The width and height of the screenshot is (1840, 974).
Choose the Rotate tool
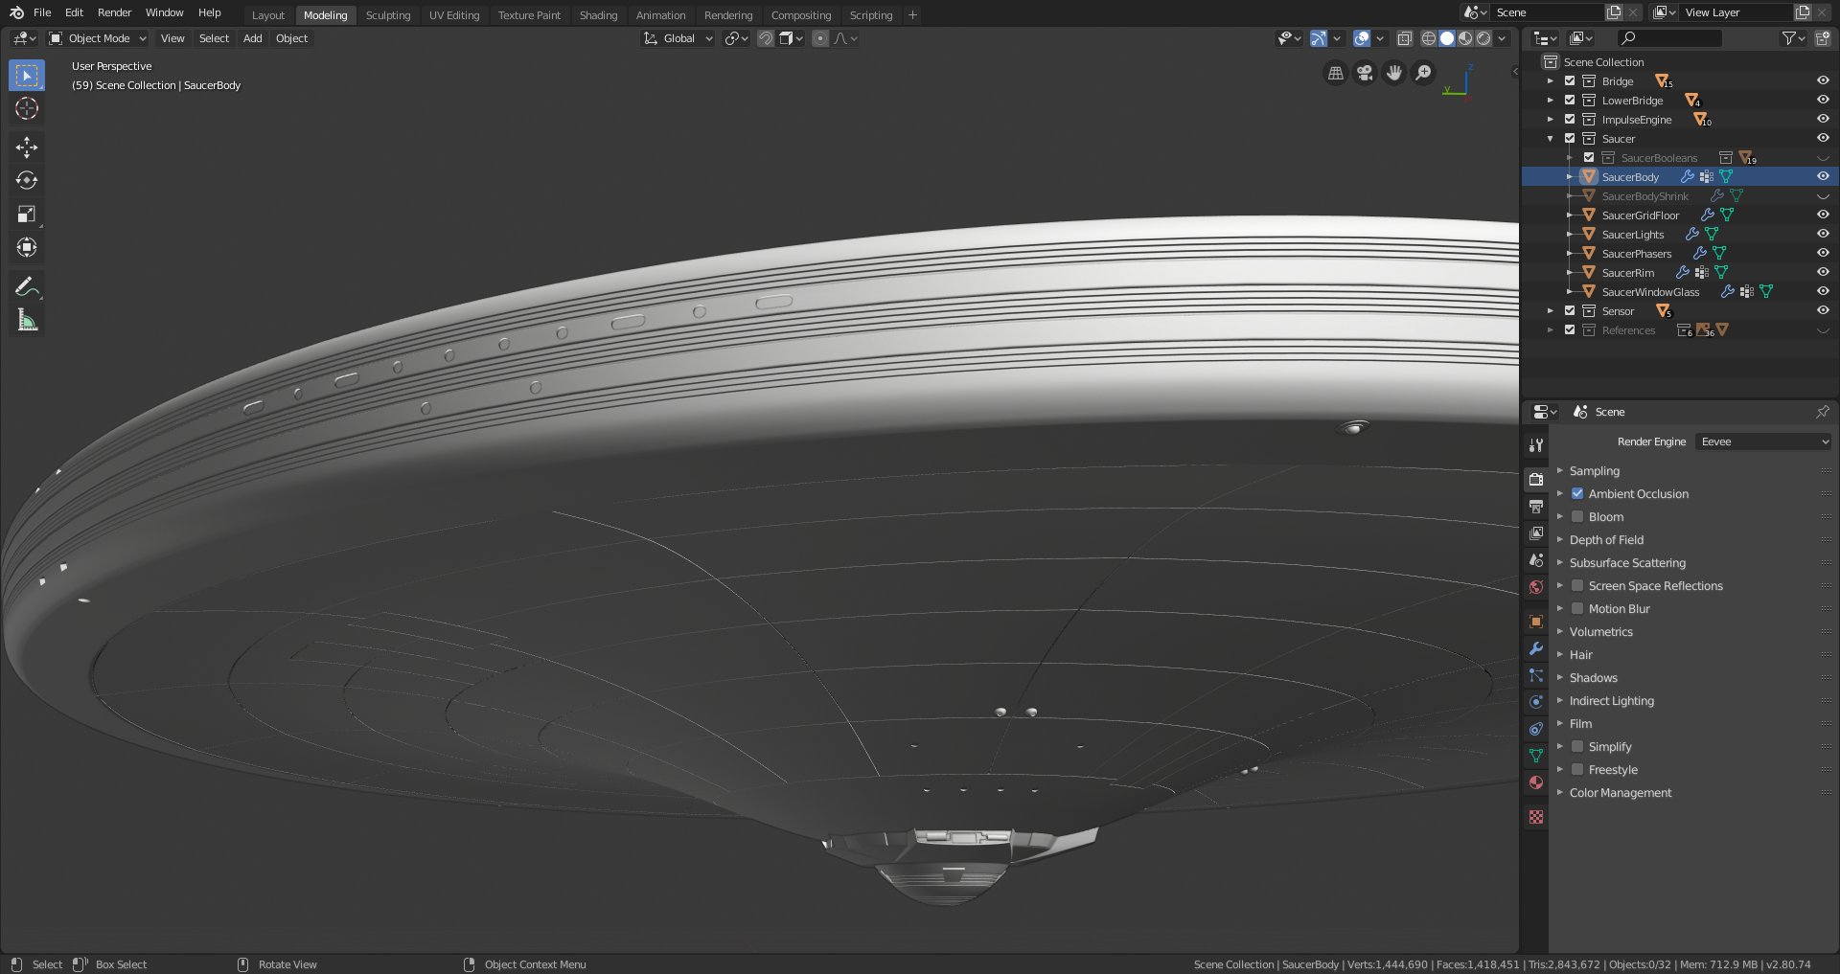(27, 180)
